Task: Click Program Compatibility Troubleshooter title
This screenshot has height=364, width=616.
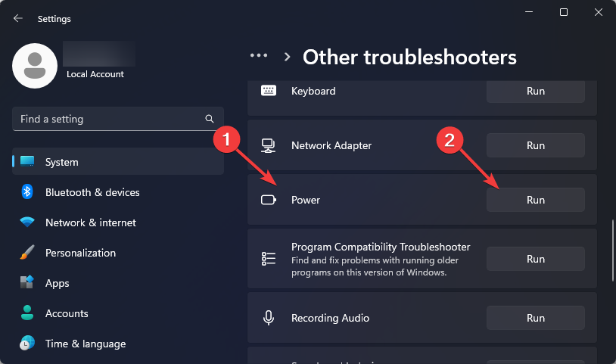Action: 381,247
